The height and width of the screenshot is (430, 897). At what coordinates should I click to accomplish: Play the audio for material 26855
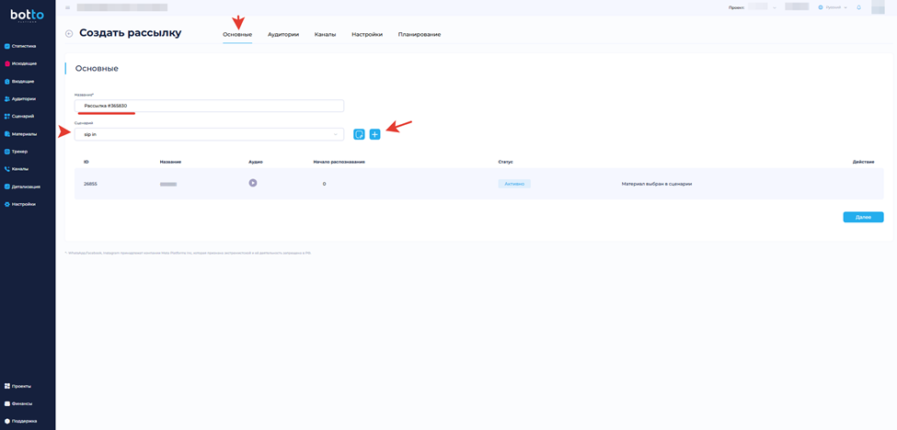click(x=253, y=183)
